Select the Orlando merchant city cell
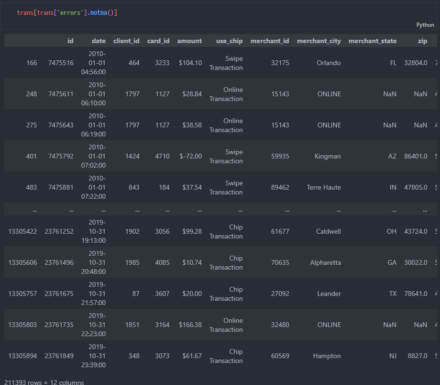This screenshot has width=440, height=385. [329, 63]
